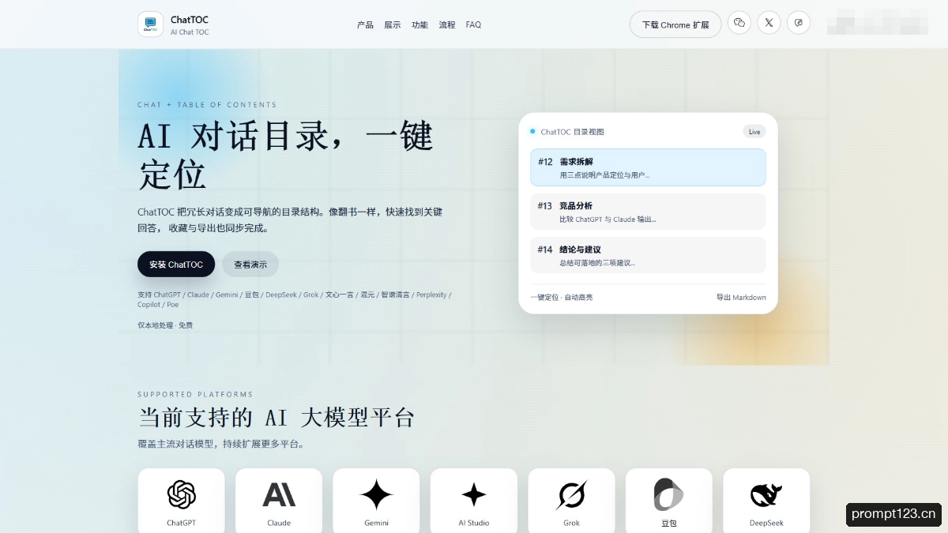Click the 下载 Chrome 扩展 button

pyautogui.click(x=675, y=24)
